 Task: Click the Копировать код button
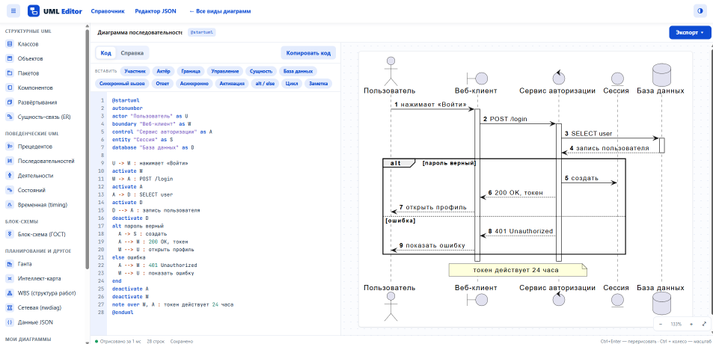pos(308,52)
